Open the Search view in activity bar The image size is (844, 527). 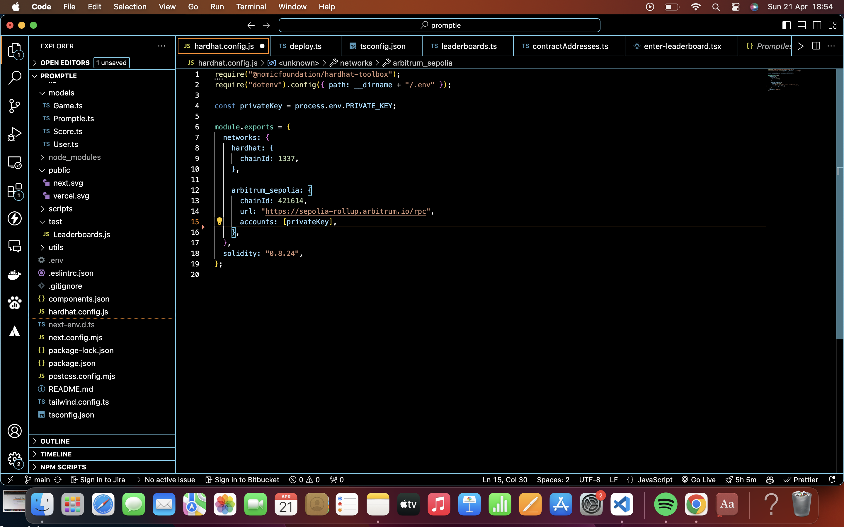pos(14,78)
